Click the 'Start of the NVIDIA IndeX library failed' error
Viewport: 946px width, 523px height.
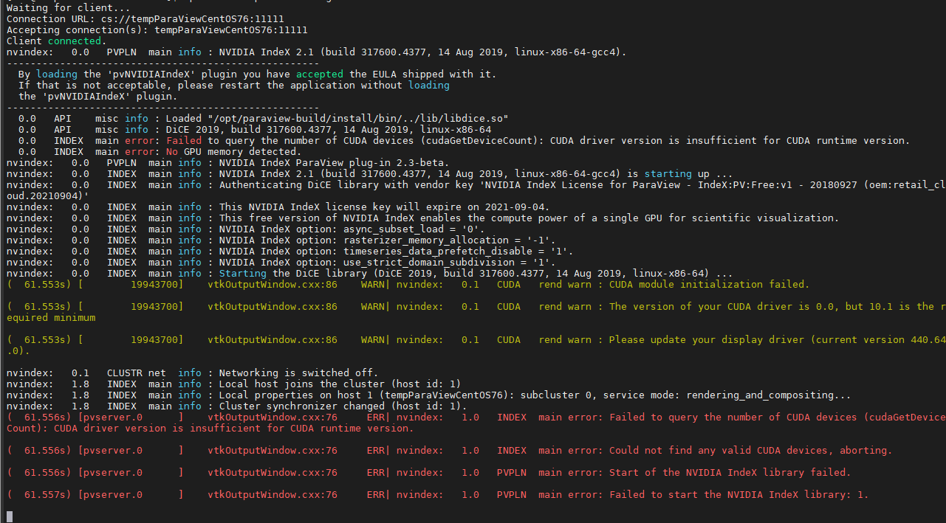point(429,472)
